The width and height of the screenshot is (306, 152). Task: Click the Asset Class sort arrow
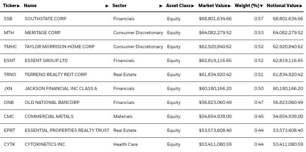coord(193,6)
